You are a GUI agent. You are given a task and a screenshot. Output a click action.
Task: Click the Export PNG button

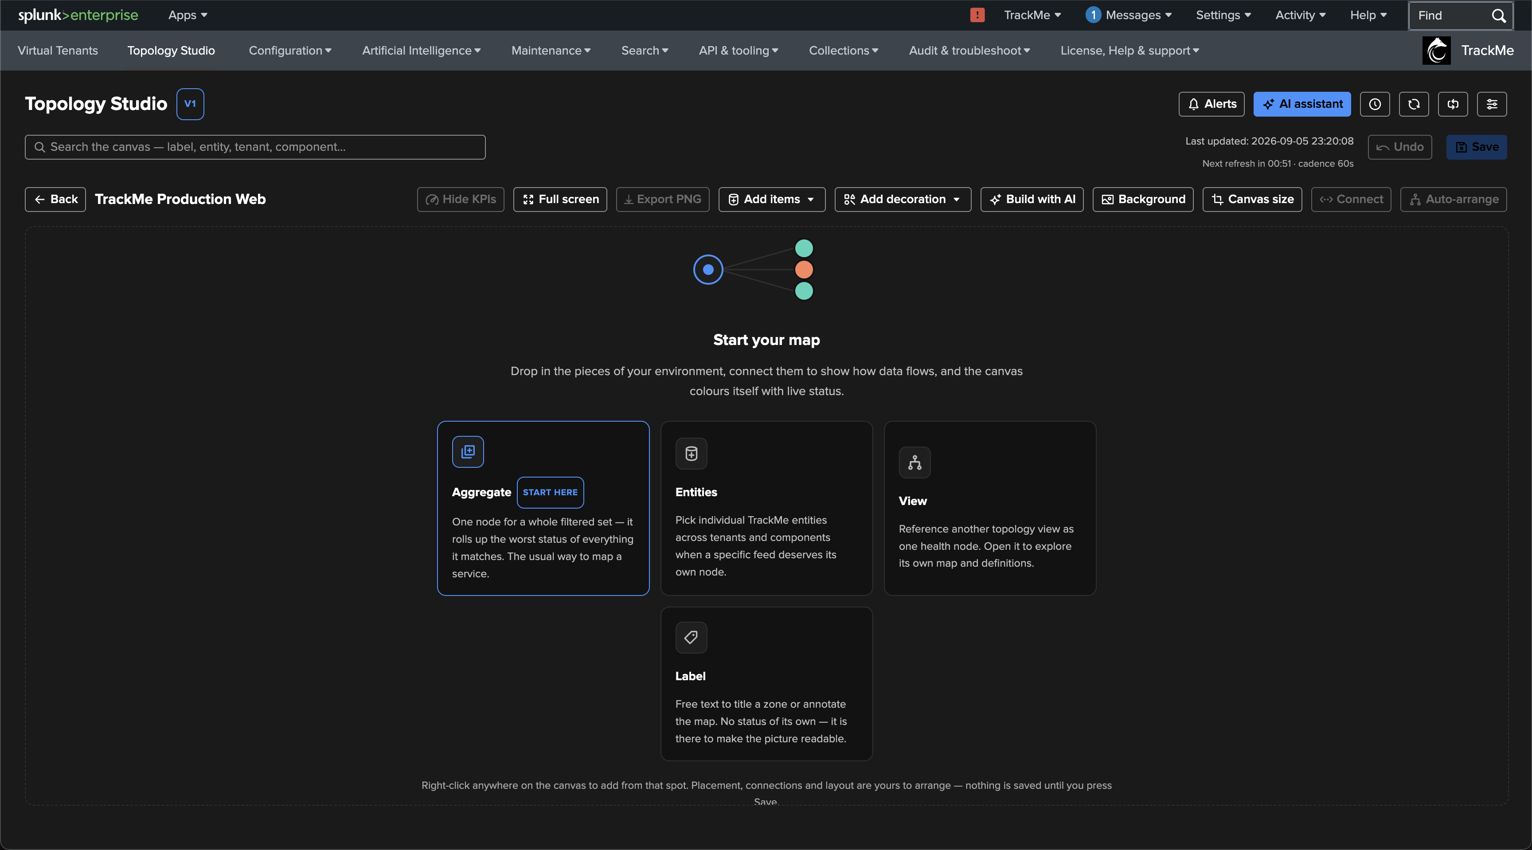663,199
